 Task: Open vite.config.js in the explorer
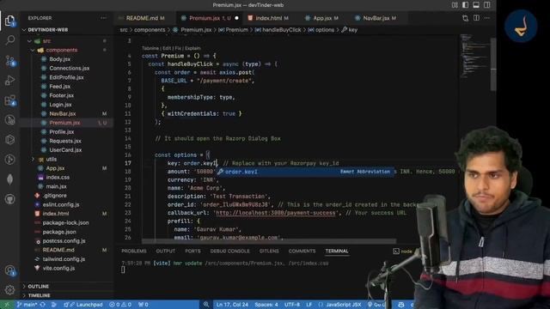58,269
